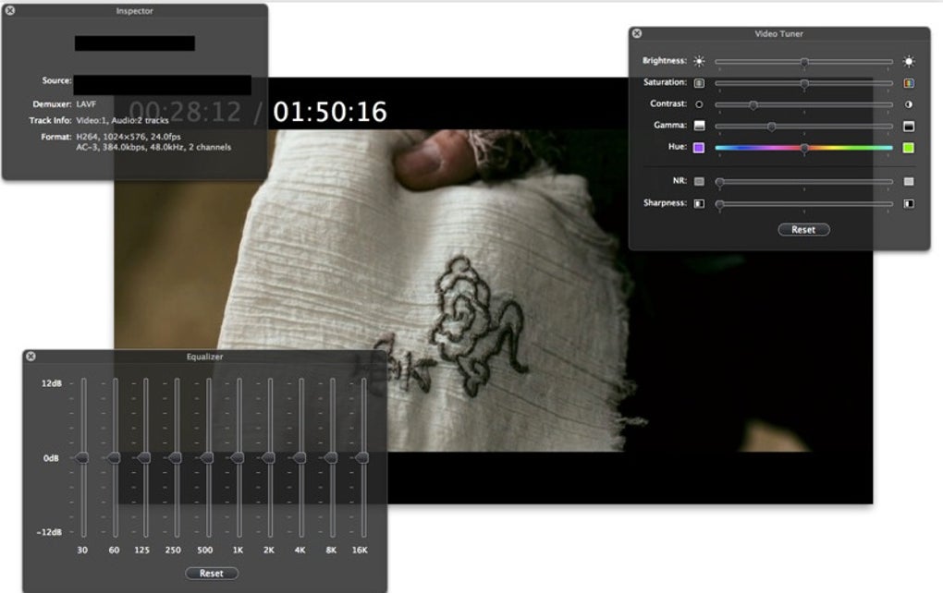Click the Inspector panel title

[135, 11]
